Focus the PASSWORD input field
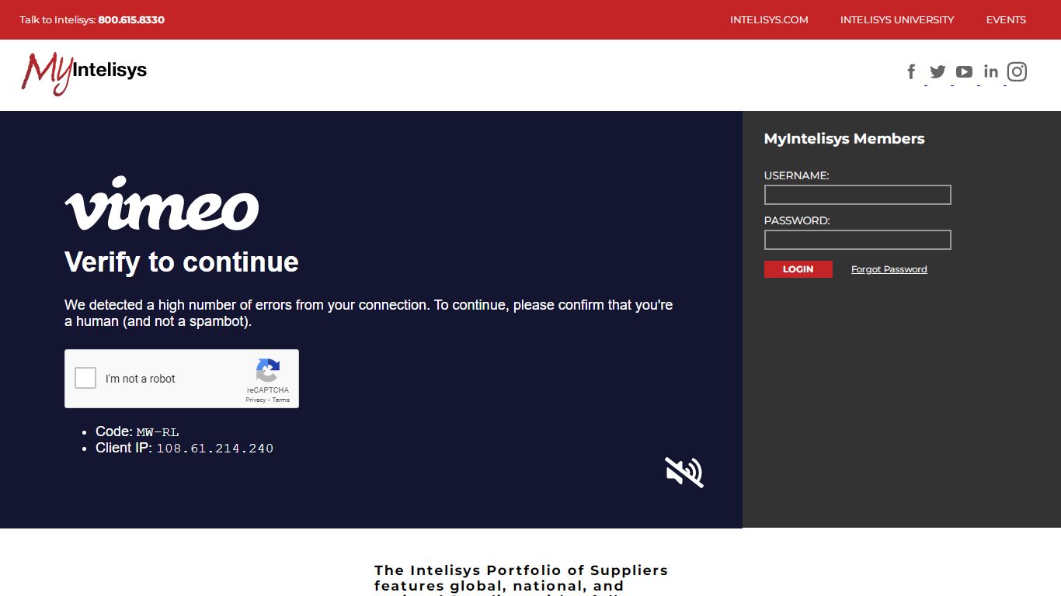This screenshot has height=596, width=1061. (857, 240)
